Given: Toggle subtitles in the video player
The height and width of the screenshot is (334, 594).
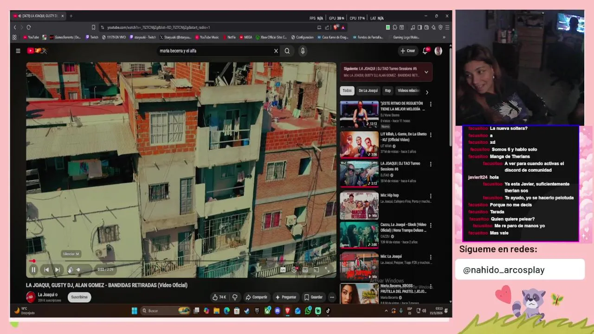Looking at the screenshot, I should (283, 270).
